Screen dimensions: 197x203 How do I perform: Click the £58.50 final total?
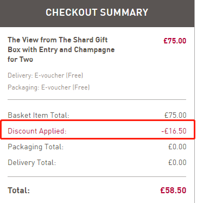173,191
